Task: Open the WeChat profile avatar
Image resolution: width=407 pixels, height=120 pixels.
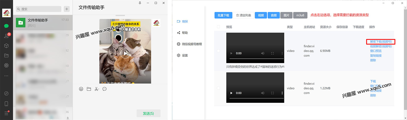Action: (x=6, y=13)
